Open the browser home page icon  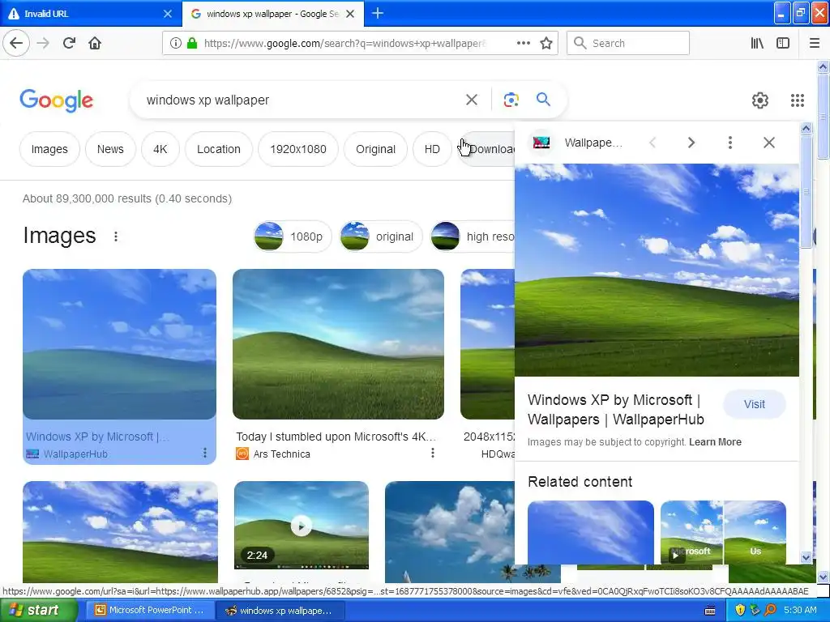point(95,44)
